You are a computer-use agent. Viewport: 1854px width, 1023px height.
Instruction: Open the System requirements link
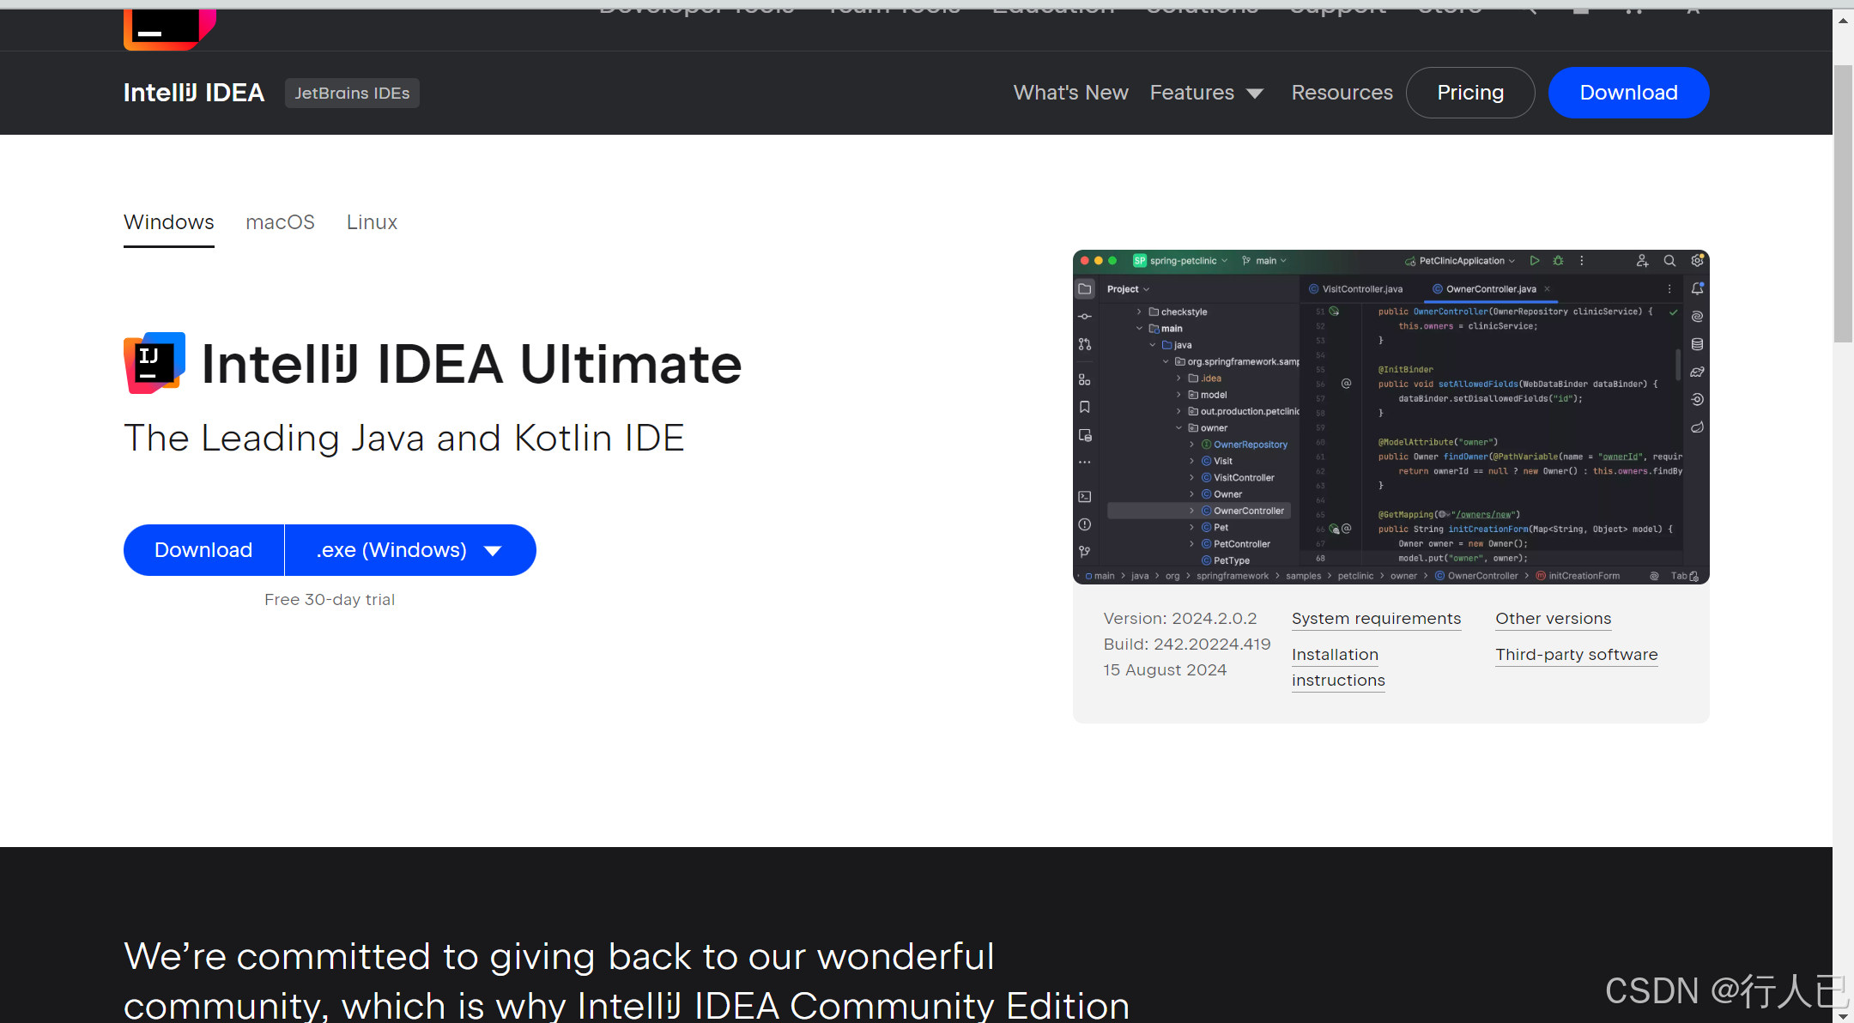point(1376,619)
